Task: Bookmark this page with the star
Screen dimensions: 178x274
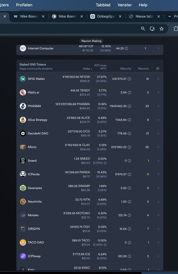Action: (161, 29)
